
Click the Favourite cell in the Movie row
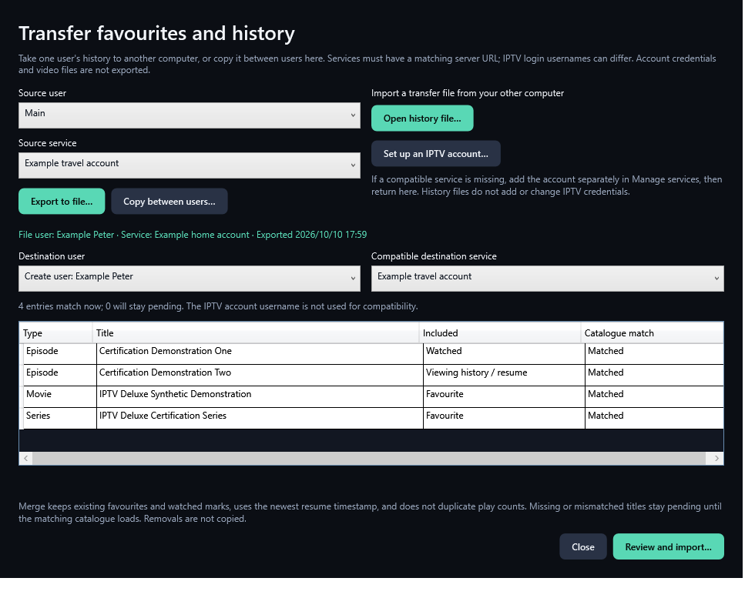[x=504, y=397]
